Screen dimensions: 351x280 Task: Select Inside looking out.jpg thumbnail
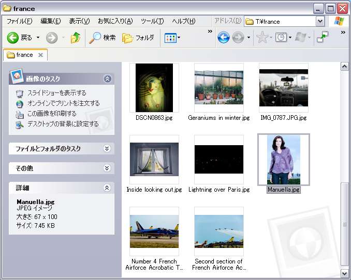[154, 160]
